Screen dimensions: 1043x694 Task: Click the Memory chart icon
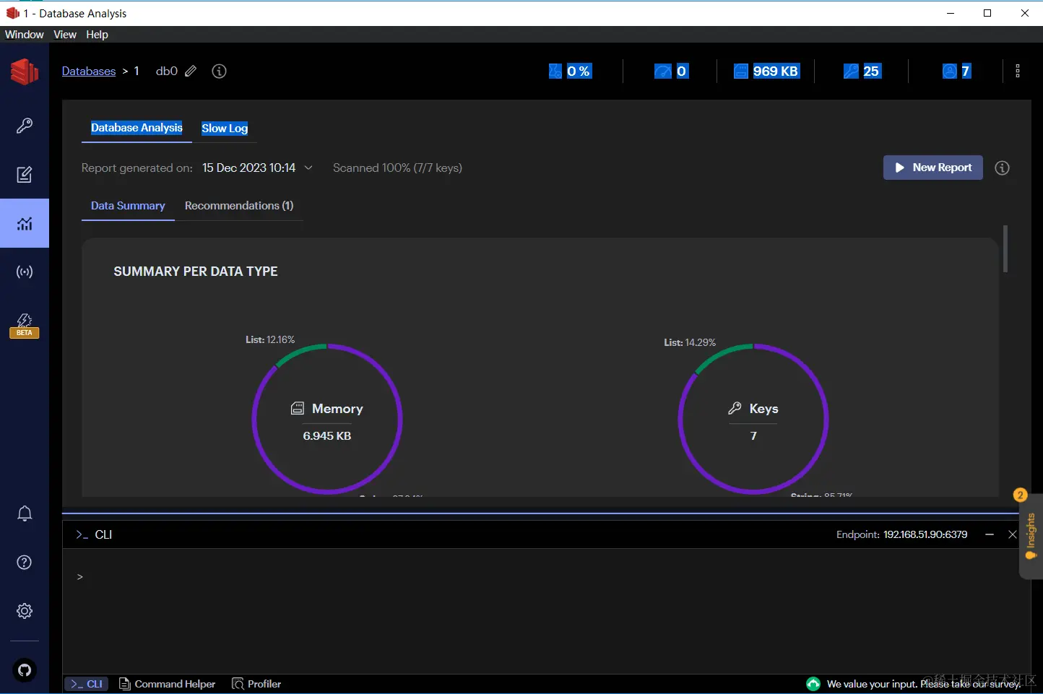(298, 408)
